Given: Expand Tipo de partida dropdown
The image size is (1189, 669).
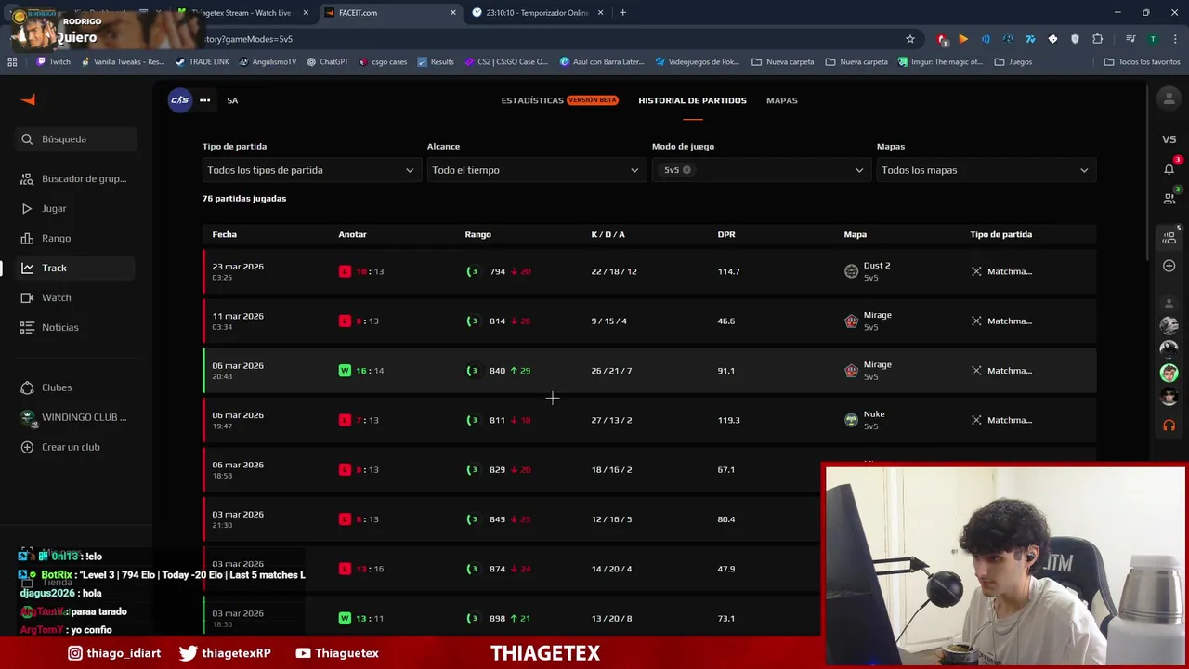Looking at the screenshot, I should pyautogui.click(x=310, y=170).
